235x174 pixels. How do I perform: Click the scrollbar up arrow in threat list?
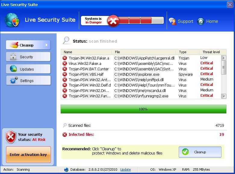coord(224,58)
